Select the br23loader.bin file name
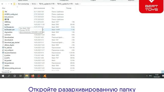This screenshot has width=164, height=92. tap(9, 27)
